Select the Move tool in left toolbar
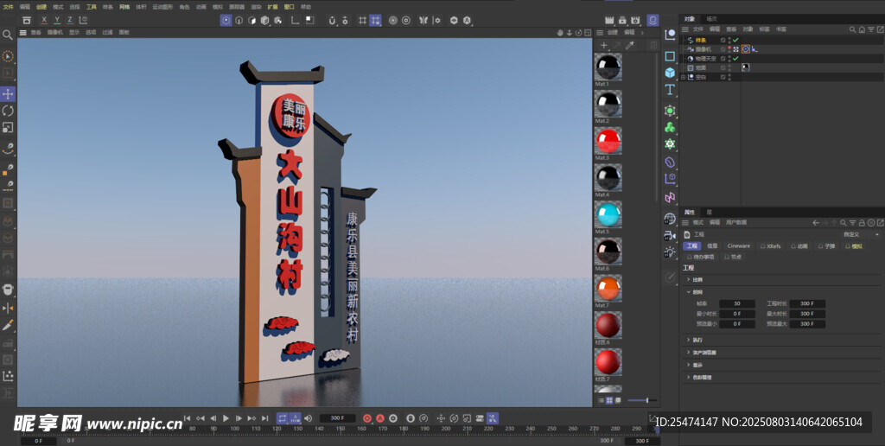The image size is (885, 446). point(8,93)
